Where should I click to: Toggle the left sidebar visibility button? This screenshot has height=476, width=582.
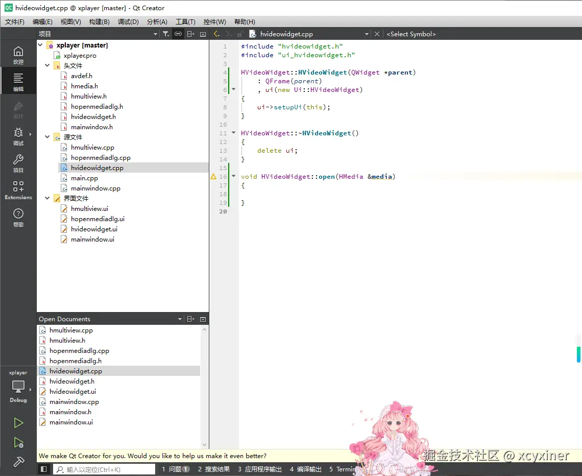(44, 469)
